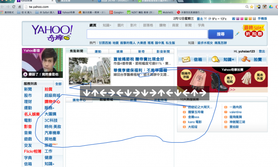The height and width of the screenshot is (167, 278).
Task: Select the blue theme color swatch
Action: (x=234, y=19)
